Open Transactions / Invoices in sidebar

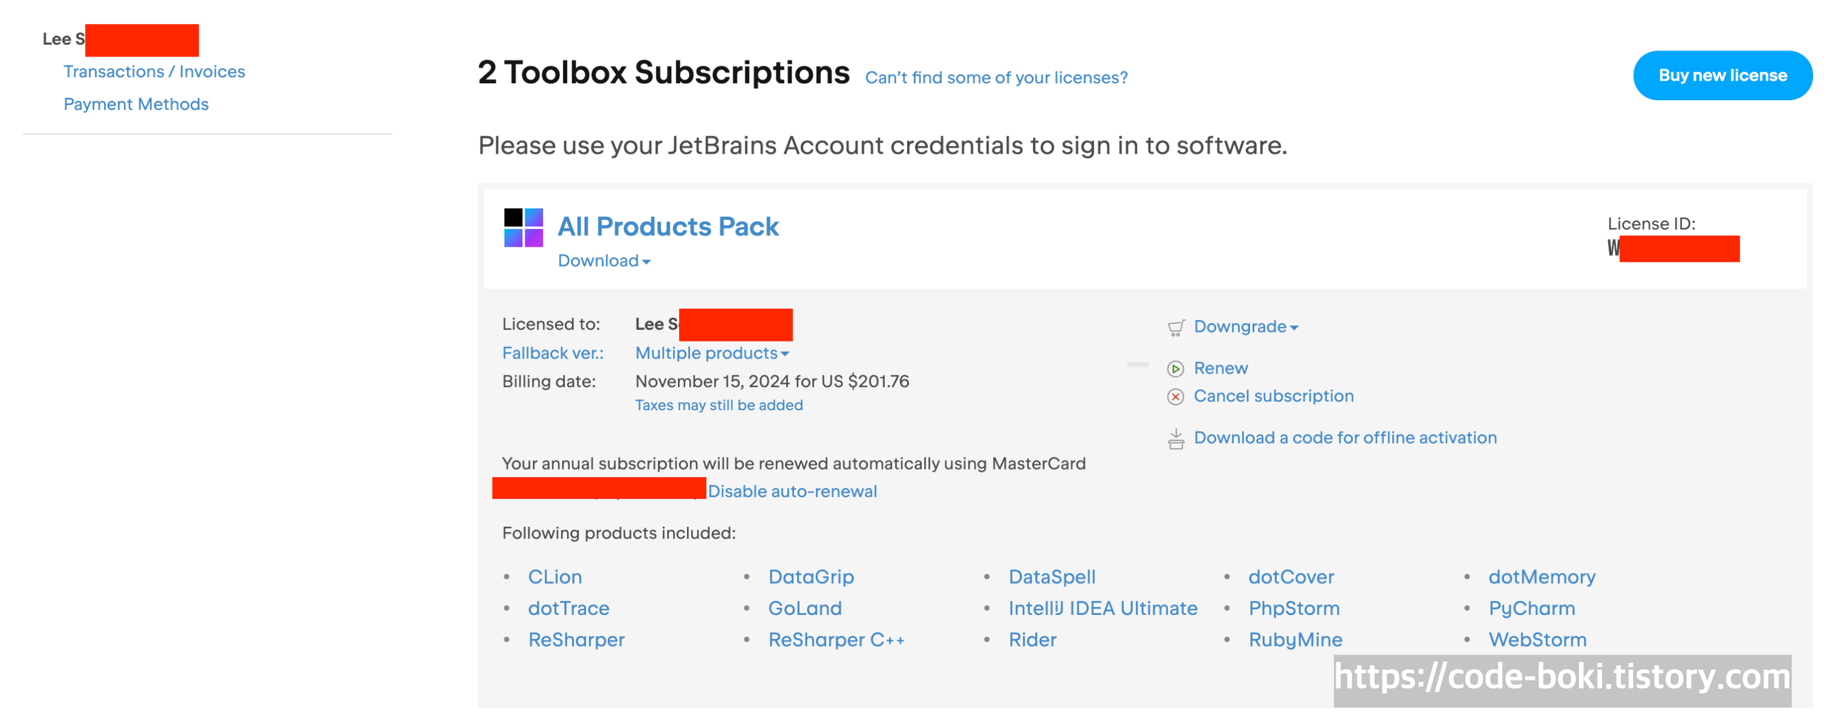tap(154, 72)
